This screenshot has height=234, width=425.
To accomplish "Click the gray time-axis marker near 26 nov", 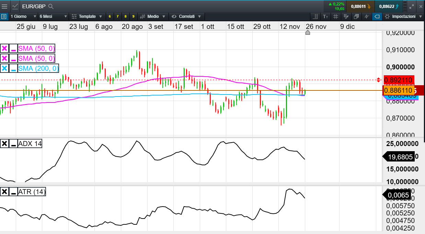I will 308,32.
